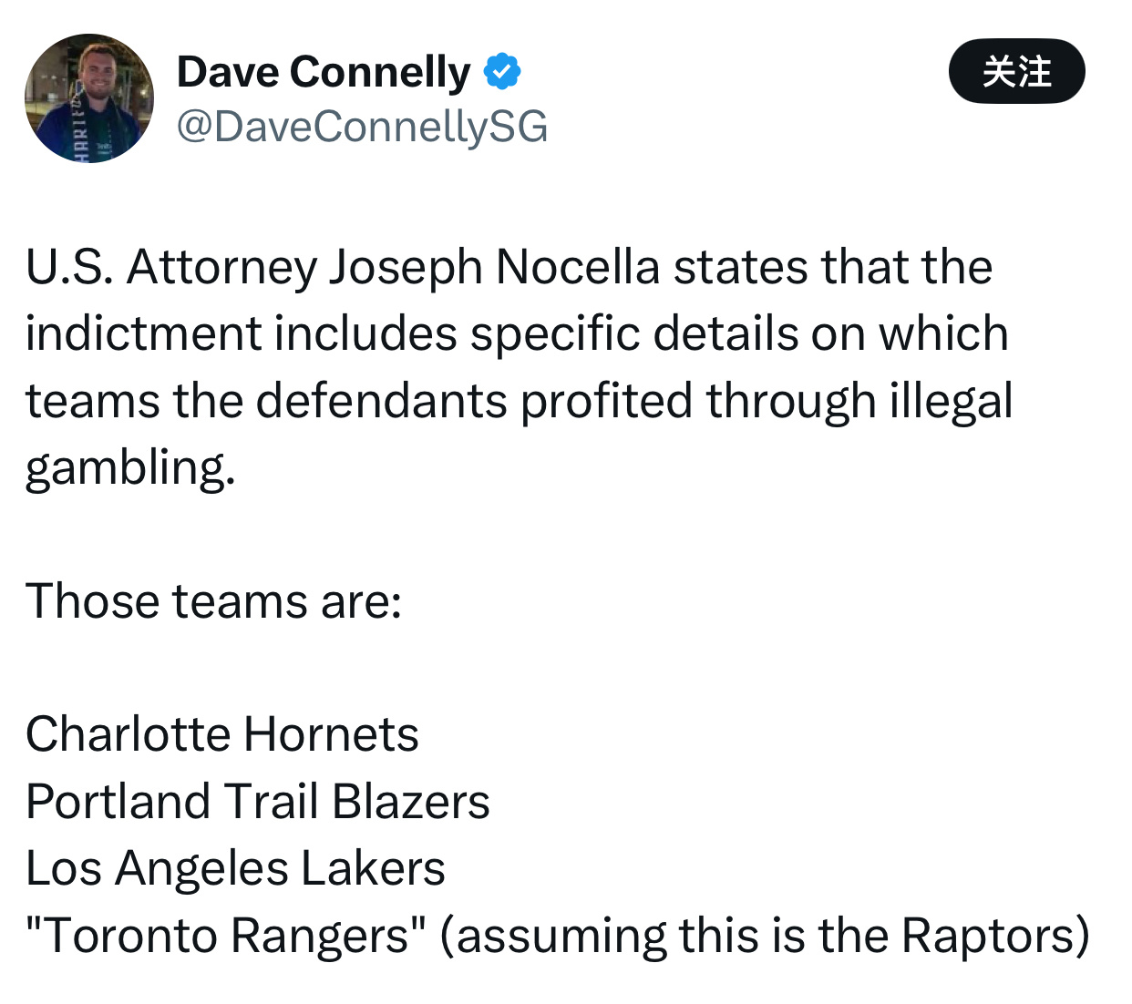Click the word "defendants" in the tweet
Image resolution: width=1132 pixels, height=1004 pixels.
[x=381, y=401]
